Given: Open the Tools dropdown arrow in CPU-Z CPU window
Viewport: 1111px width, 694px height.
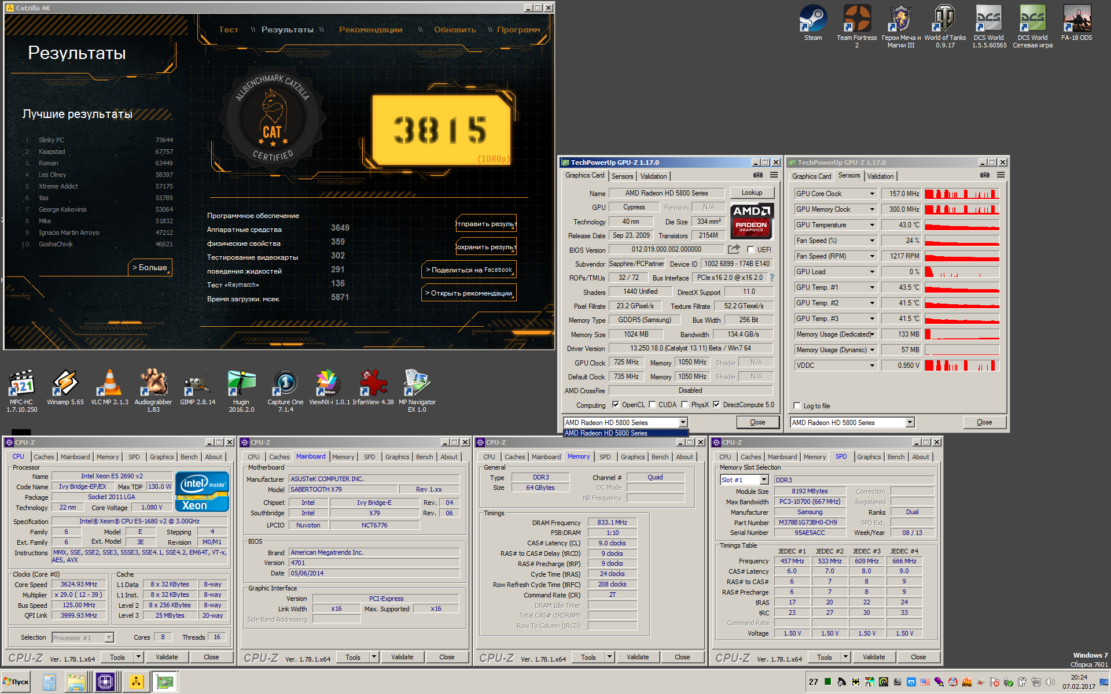Looking at the screenshot, I should coord(138,657).
